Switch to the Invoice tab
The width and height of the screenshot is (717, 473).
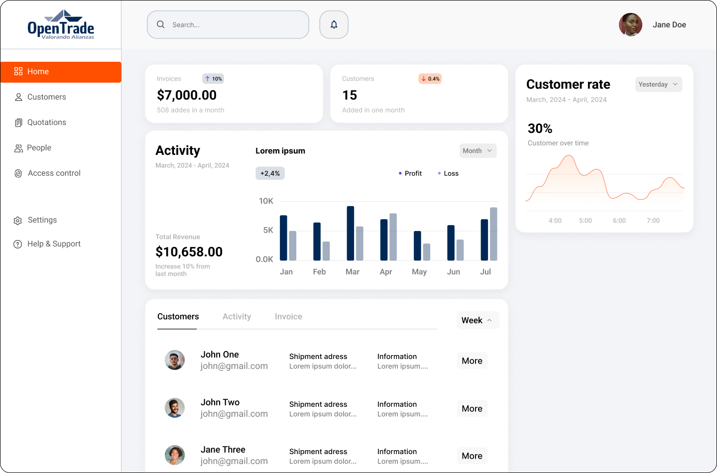point(288,317)
